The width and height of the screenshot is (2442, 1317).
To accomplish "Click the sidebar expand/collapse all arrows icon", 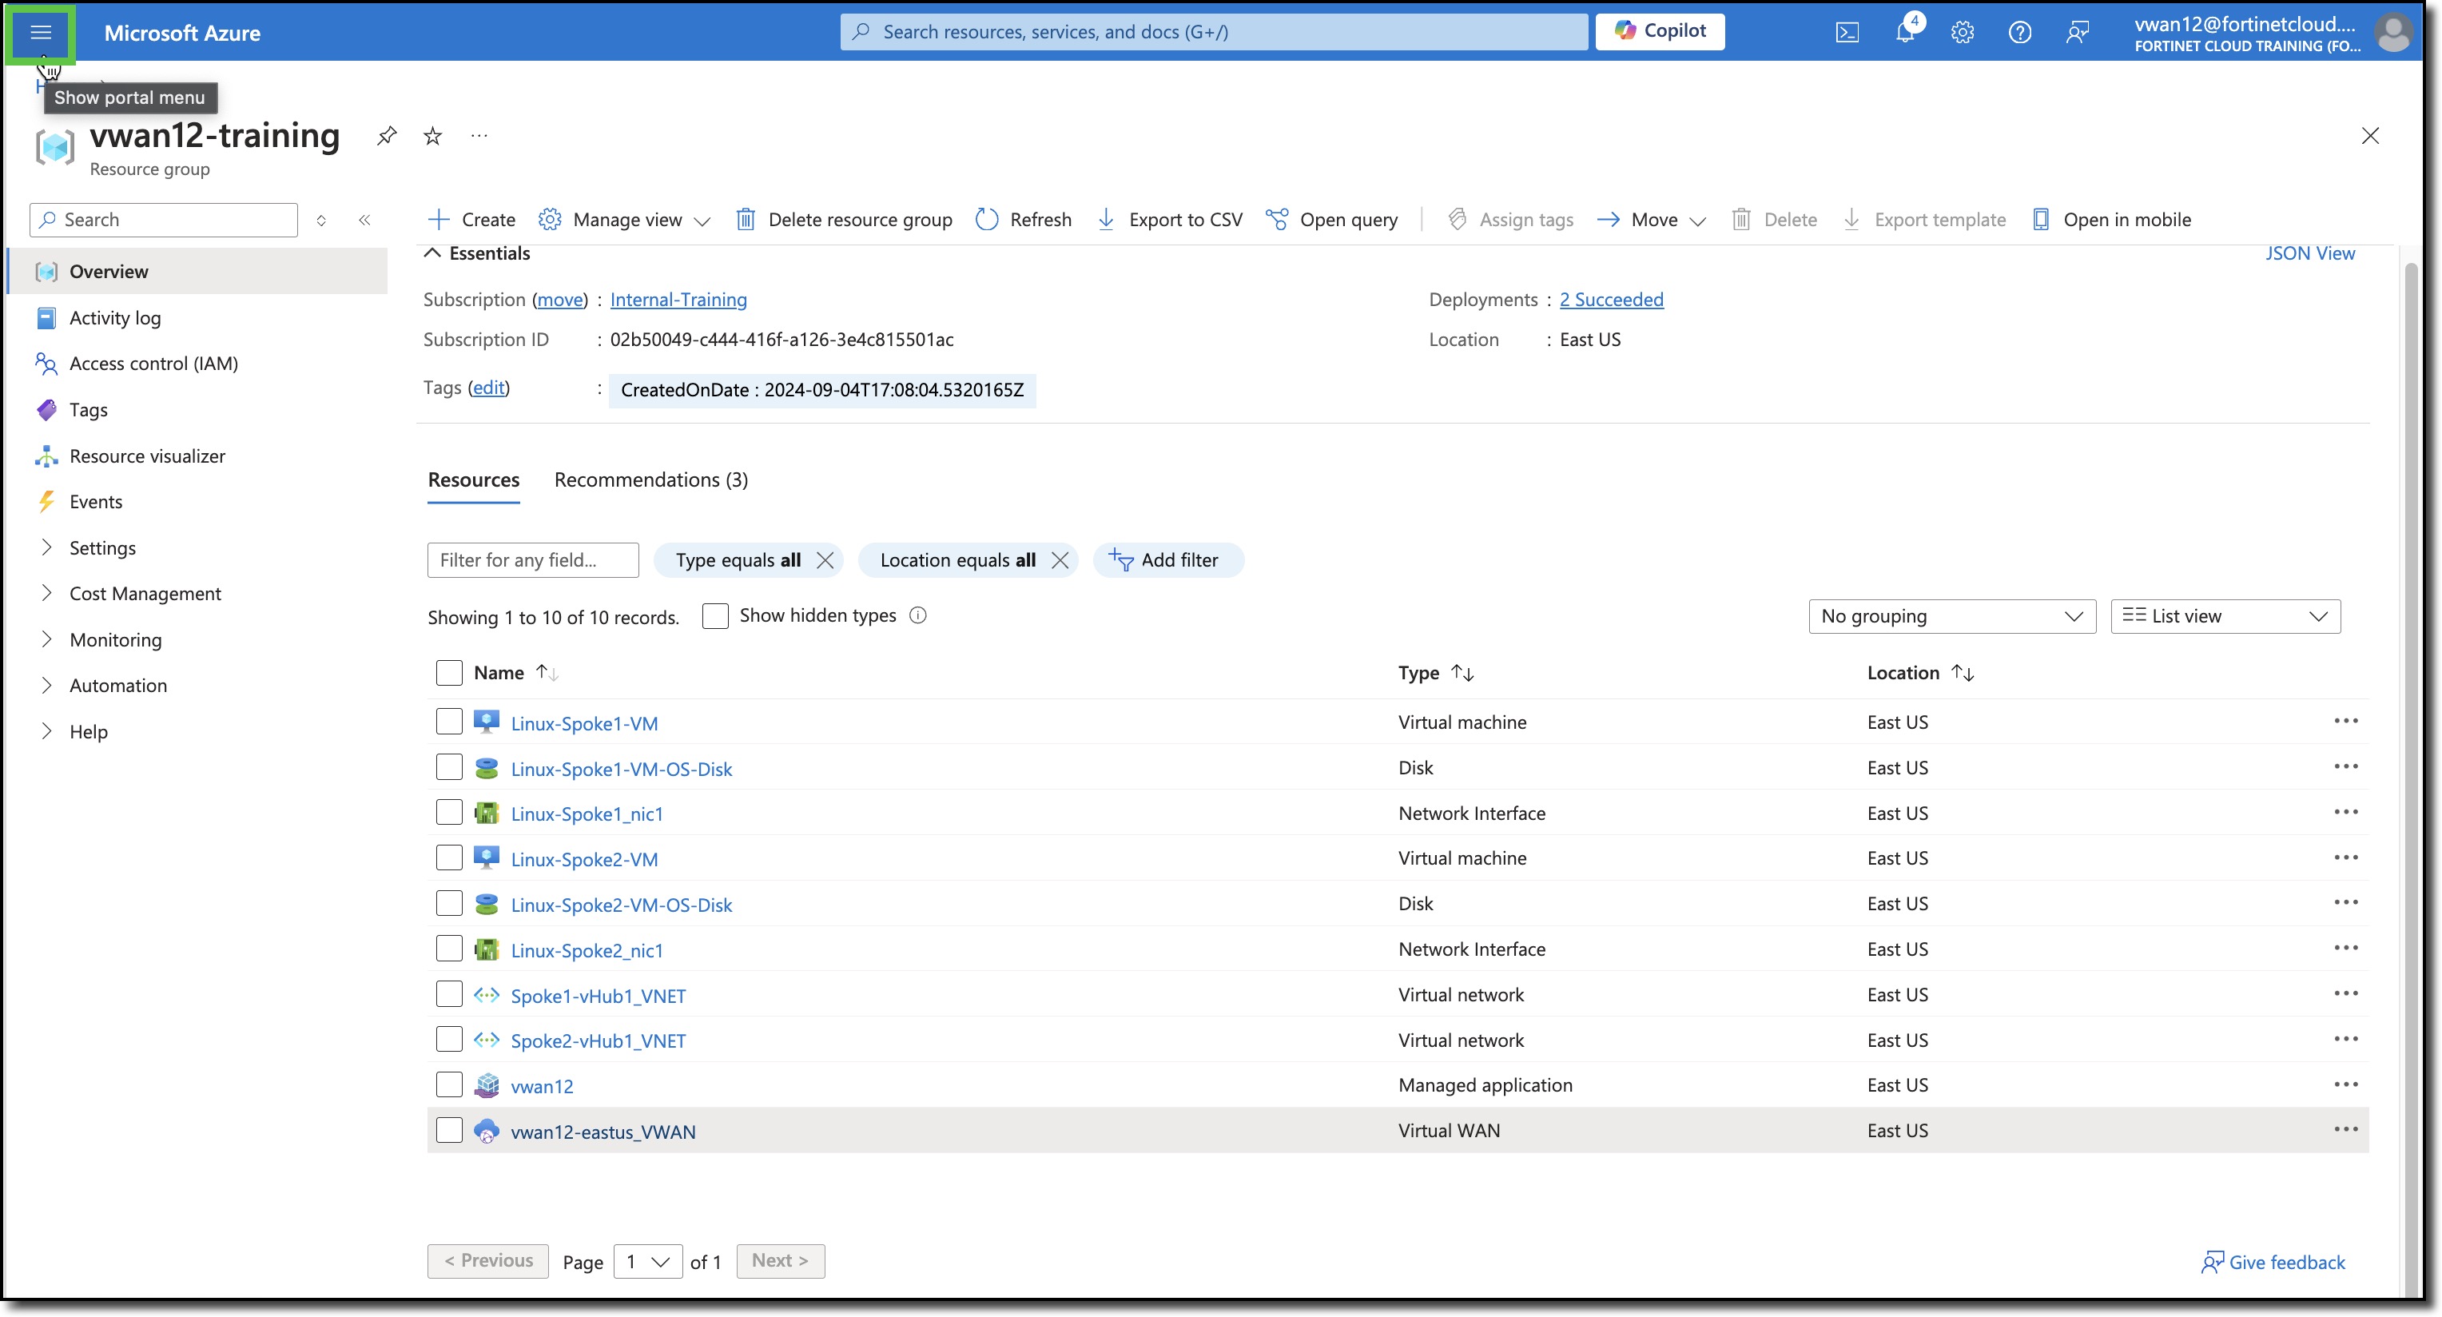I will click(x=321, y=220).
